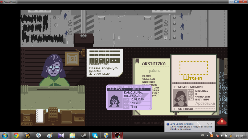Click the Java update tray icon
Image resolution: width=248 pixels, height=139 pixels.
coord(212,135)
